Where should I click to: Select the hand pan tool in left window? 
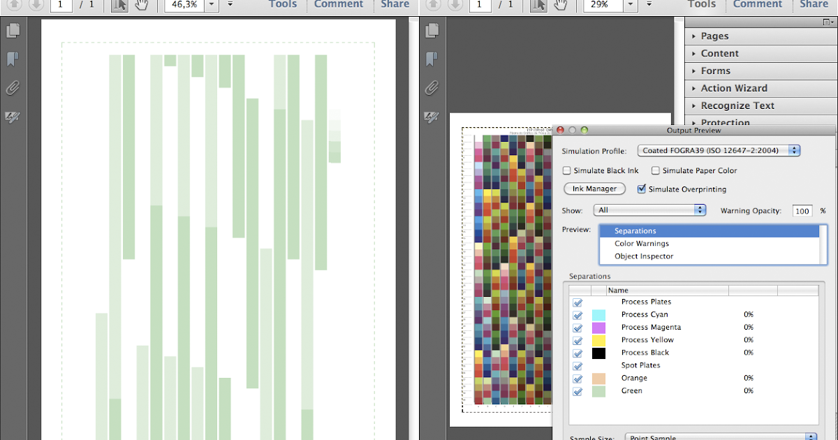(141, 5)
